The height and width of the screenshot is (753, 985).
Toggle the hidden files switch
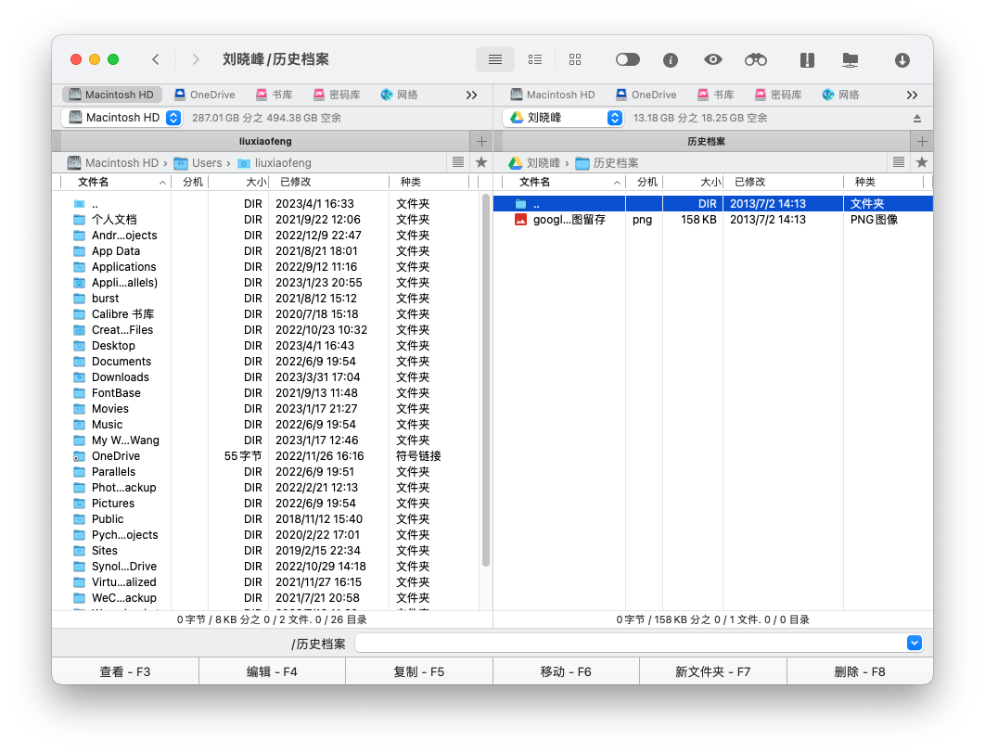pos(628,59)
